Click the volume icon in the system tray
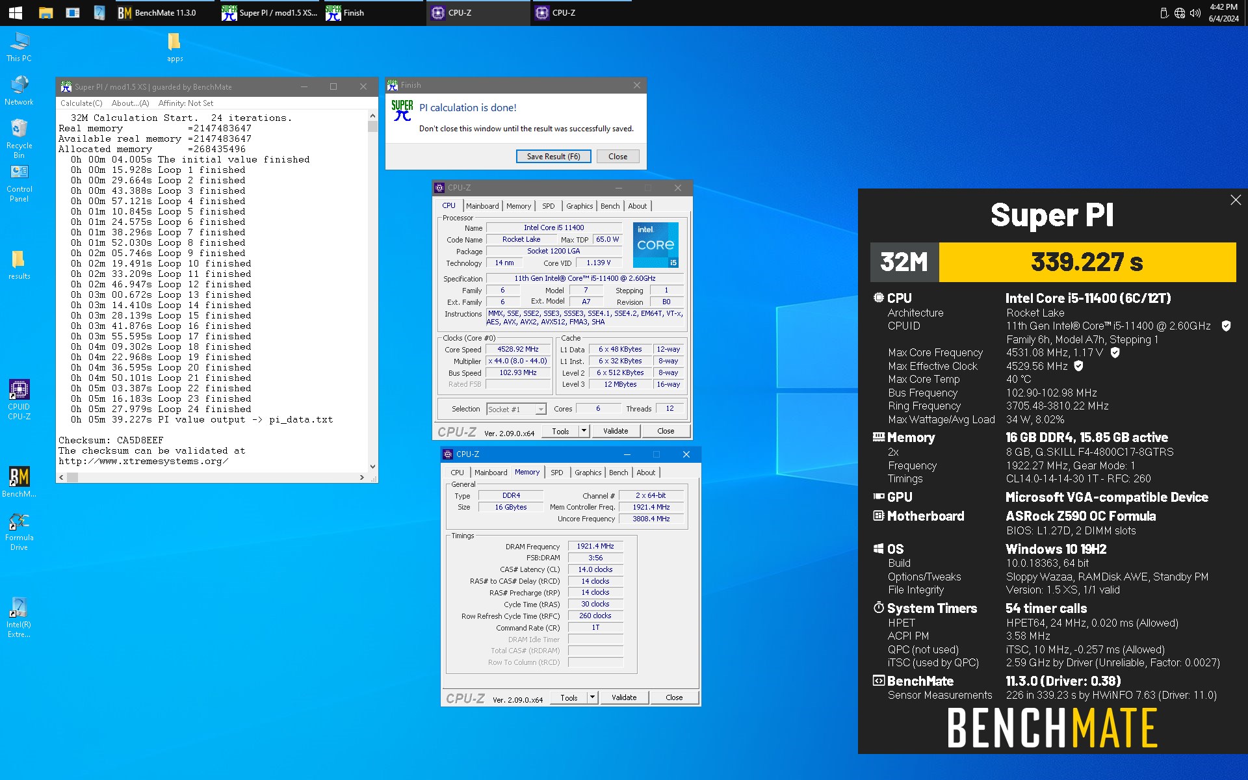The width and height of the screenshot is (1248, 780). click(1195, 13)
